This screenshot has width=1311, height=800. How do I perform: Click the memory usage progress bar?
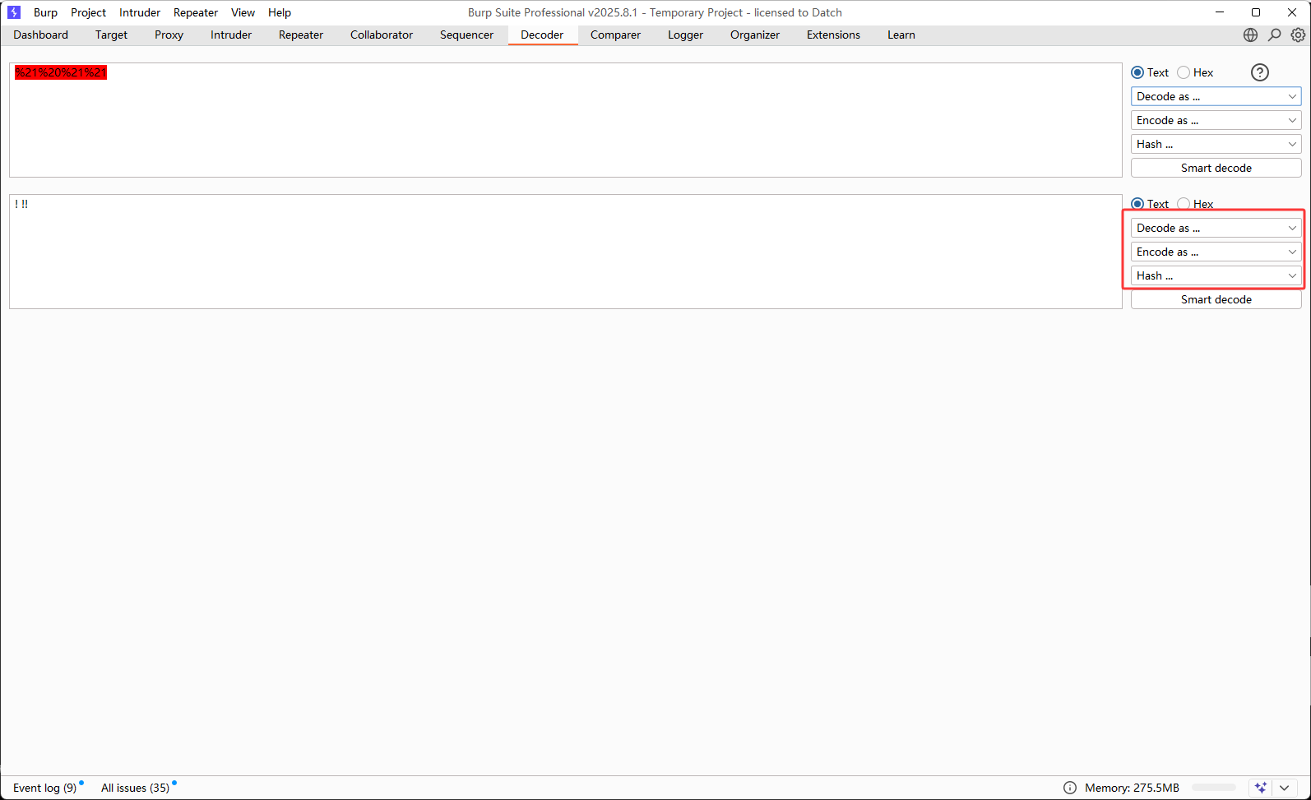pyautogui.click(x=1214, y=788)
